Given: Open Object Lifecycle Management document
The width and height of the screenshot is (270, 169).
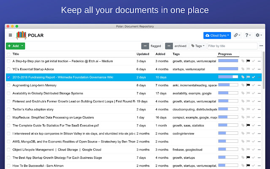Looking at the screenshot, I should 57,150.
